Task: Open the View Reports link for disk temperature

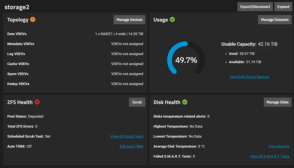Action: point(279,146)
